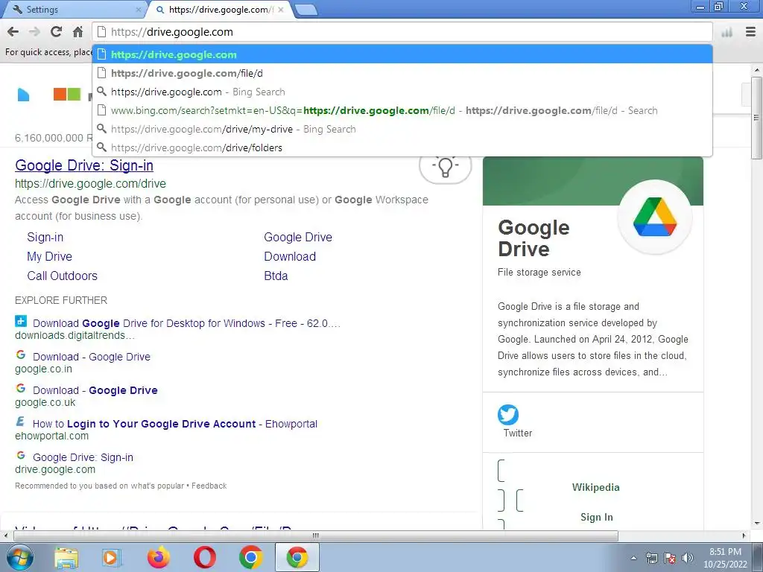Image resolution: width=763 pixels, height=572 pixels.
Task: Click the bars extension icon beside address bar
Action: (x=727, y=33)
